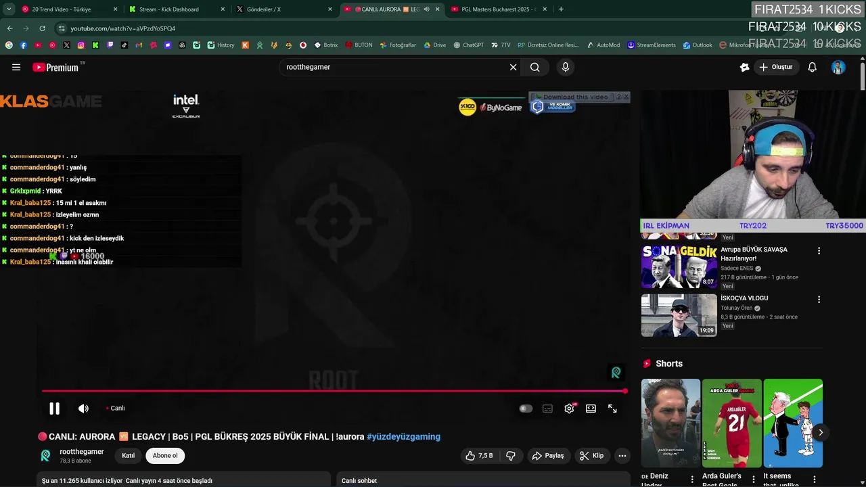Image resolution: width=866 pixels, height=487 pixels.
Task: Close the 20 Trend Video browser tab
Action: [x=115, y=9]
